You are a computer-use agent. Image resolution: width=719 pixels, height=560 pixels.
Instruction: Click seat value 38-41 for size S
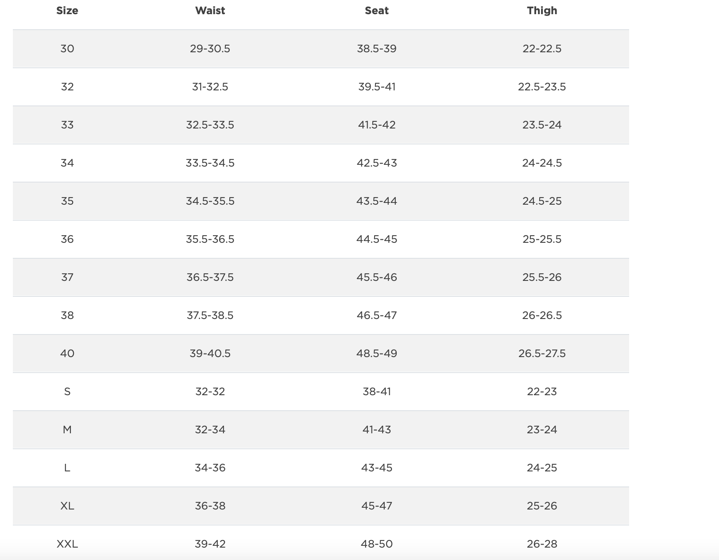(376, 392)
